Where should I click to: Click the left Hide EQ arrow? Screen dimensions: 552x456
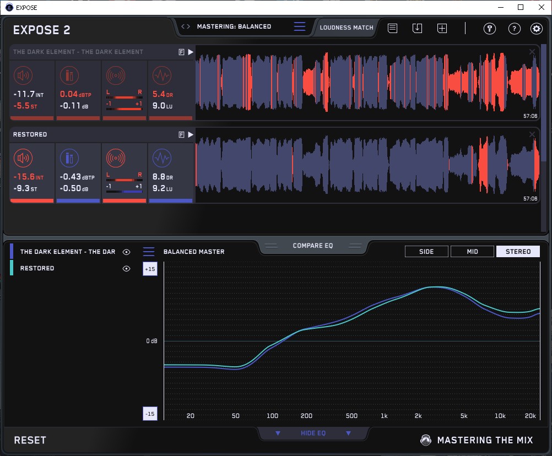click(278, 433)
